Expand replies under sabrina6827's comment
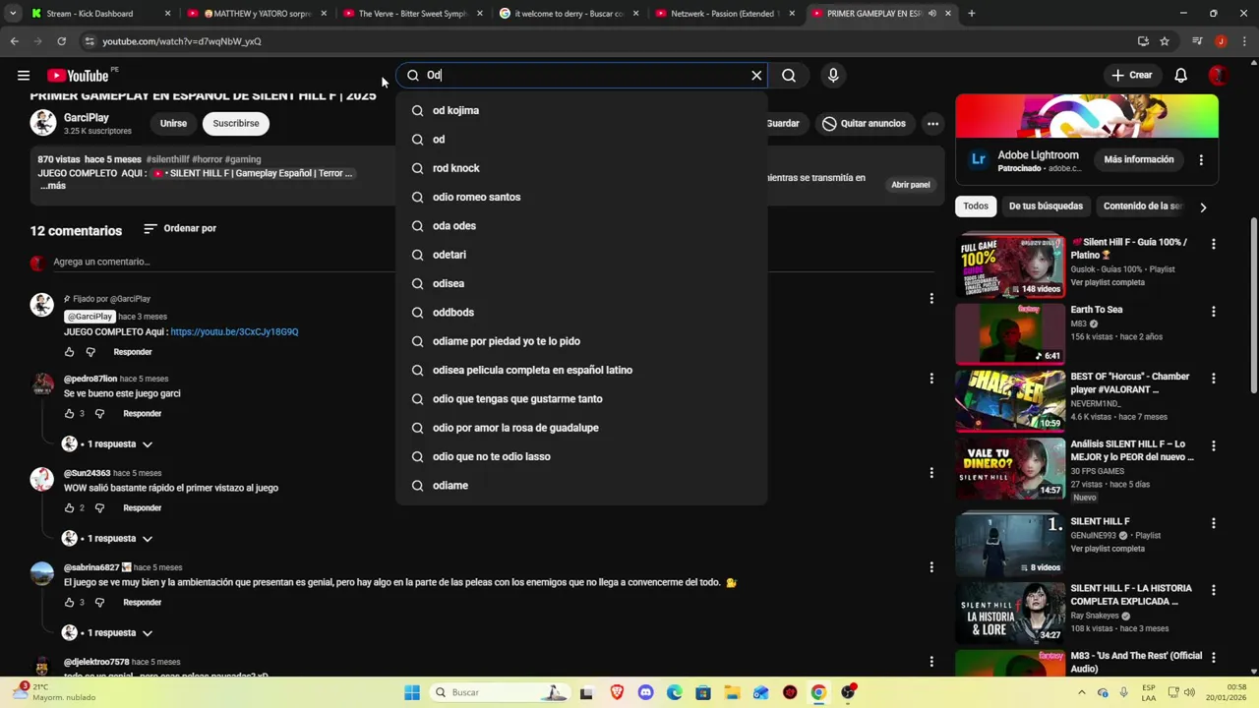The height and width of the screenshot is (708, 1259). tap(107, 633)
